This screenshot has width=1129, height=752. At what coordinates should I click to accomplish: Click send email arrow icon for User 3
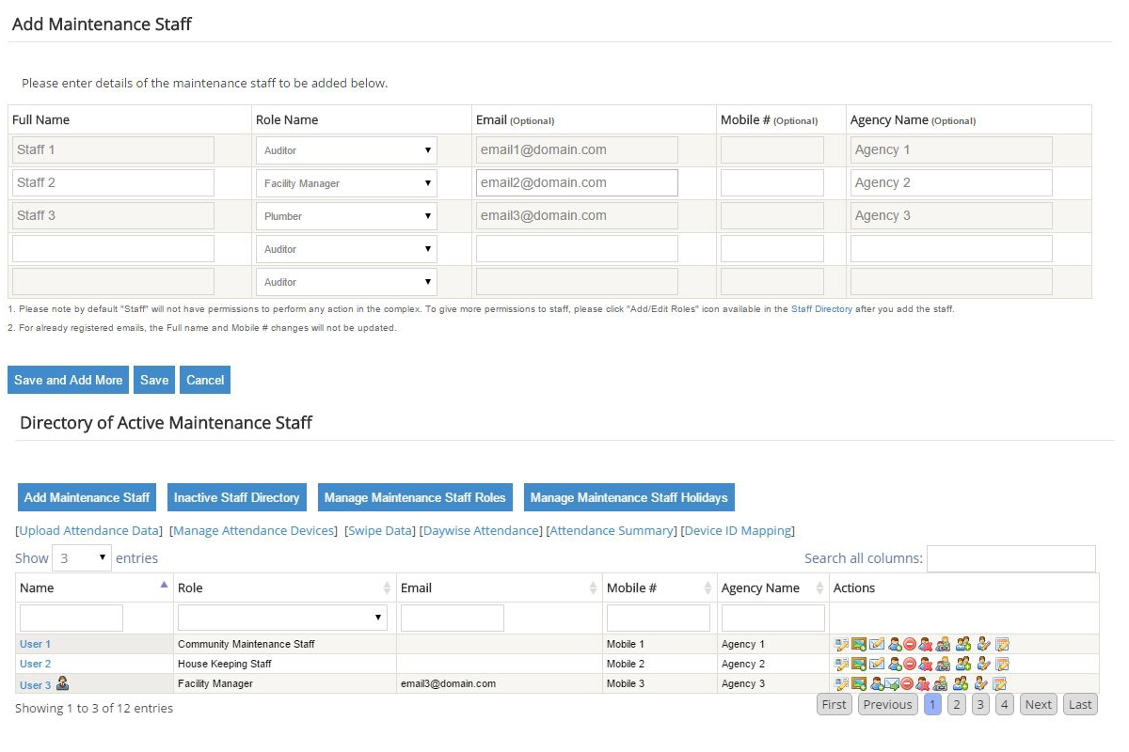[x=892, y=683]
